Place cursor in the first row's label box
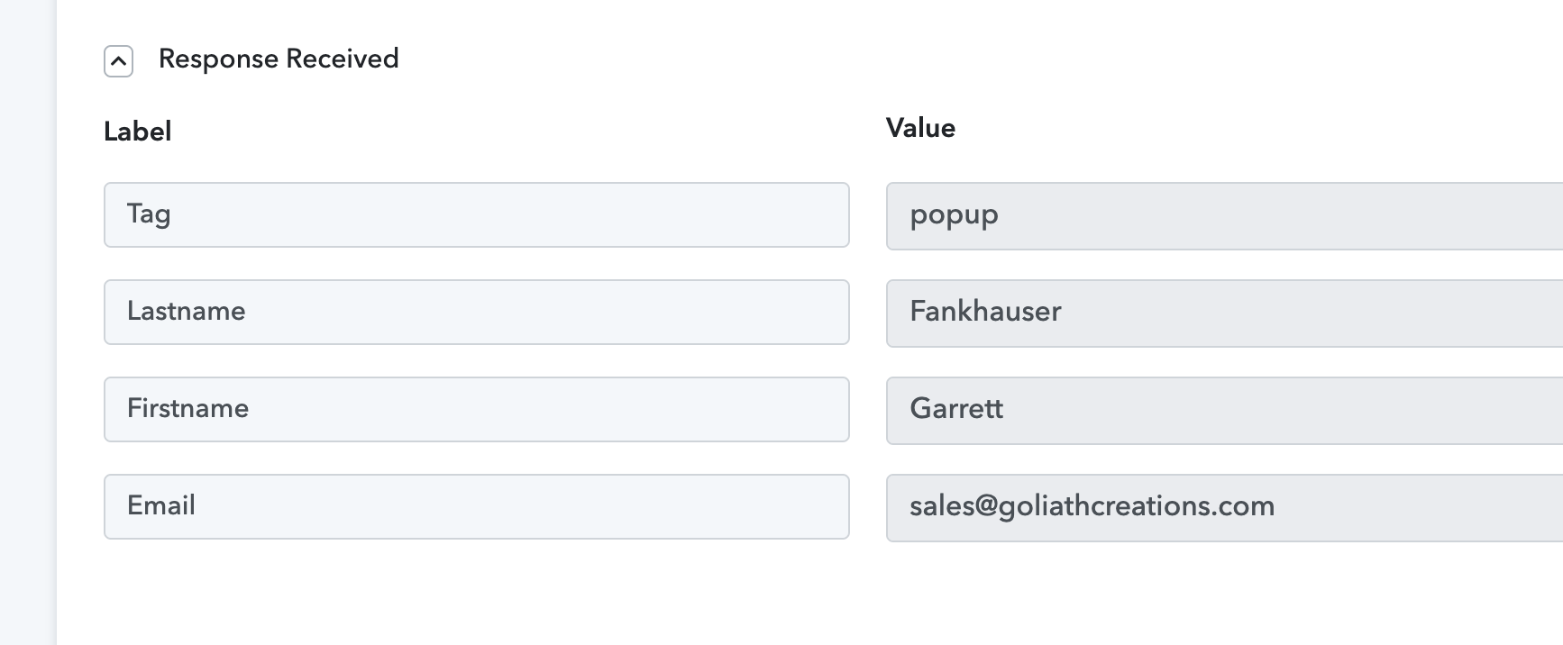Viewport: 1563px width, 645px height. 477,214
